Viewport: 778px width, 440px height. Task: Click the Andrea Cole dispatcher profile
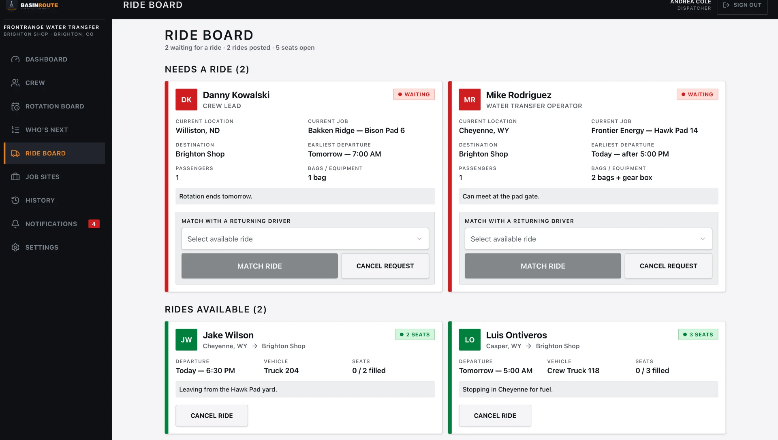tap(690, 5)
